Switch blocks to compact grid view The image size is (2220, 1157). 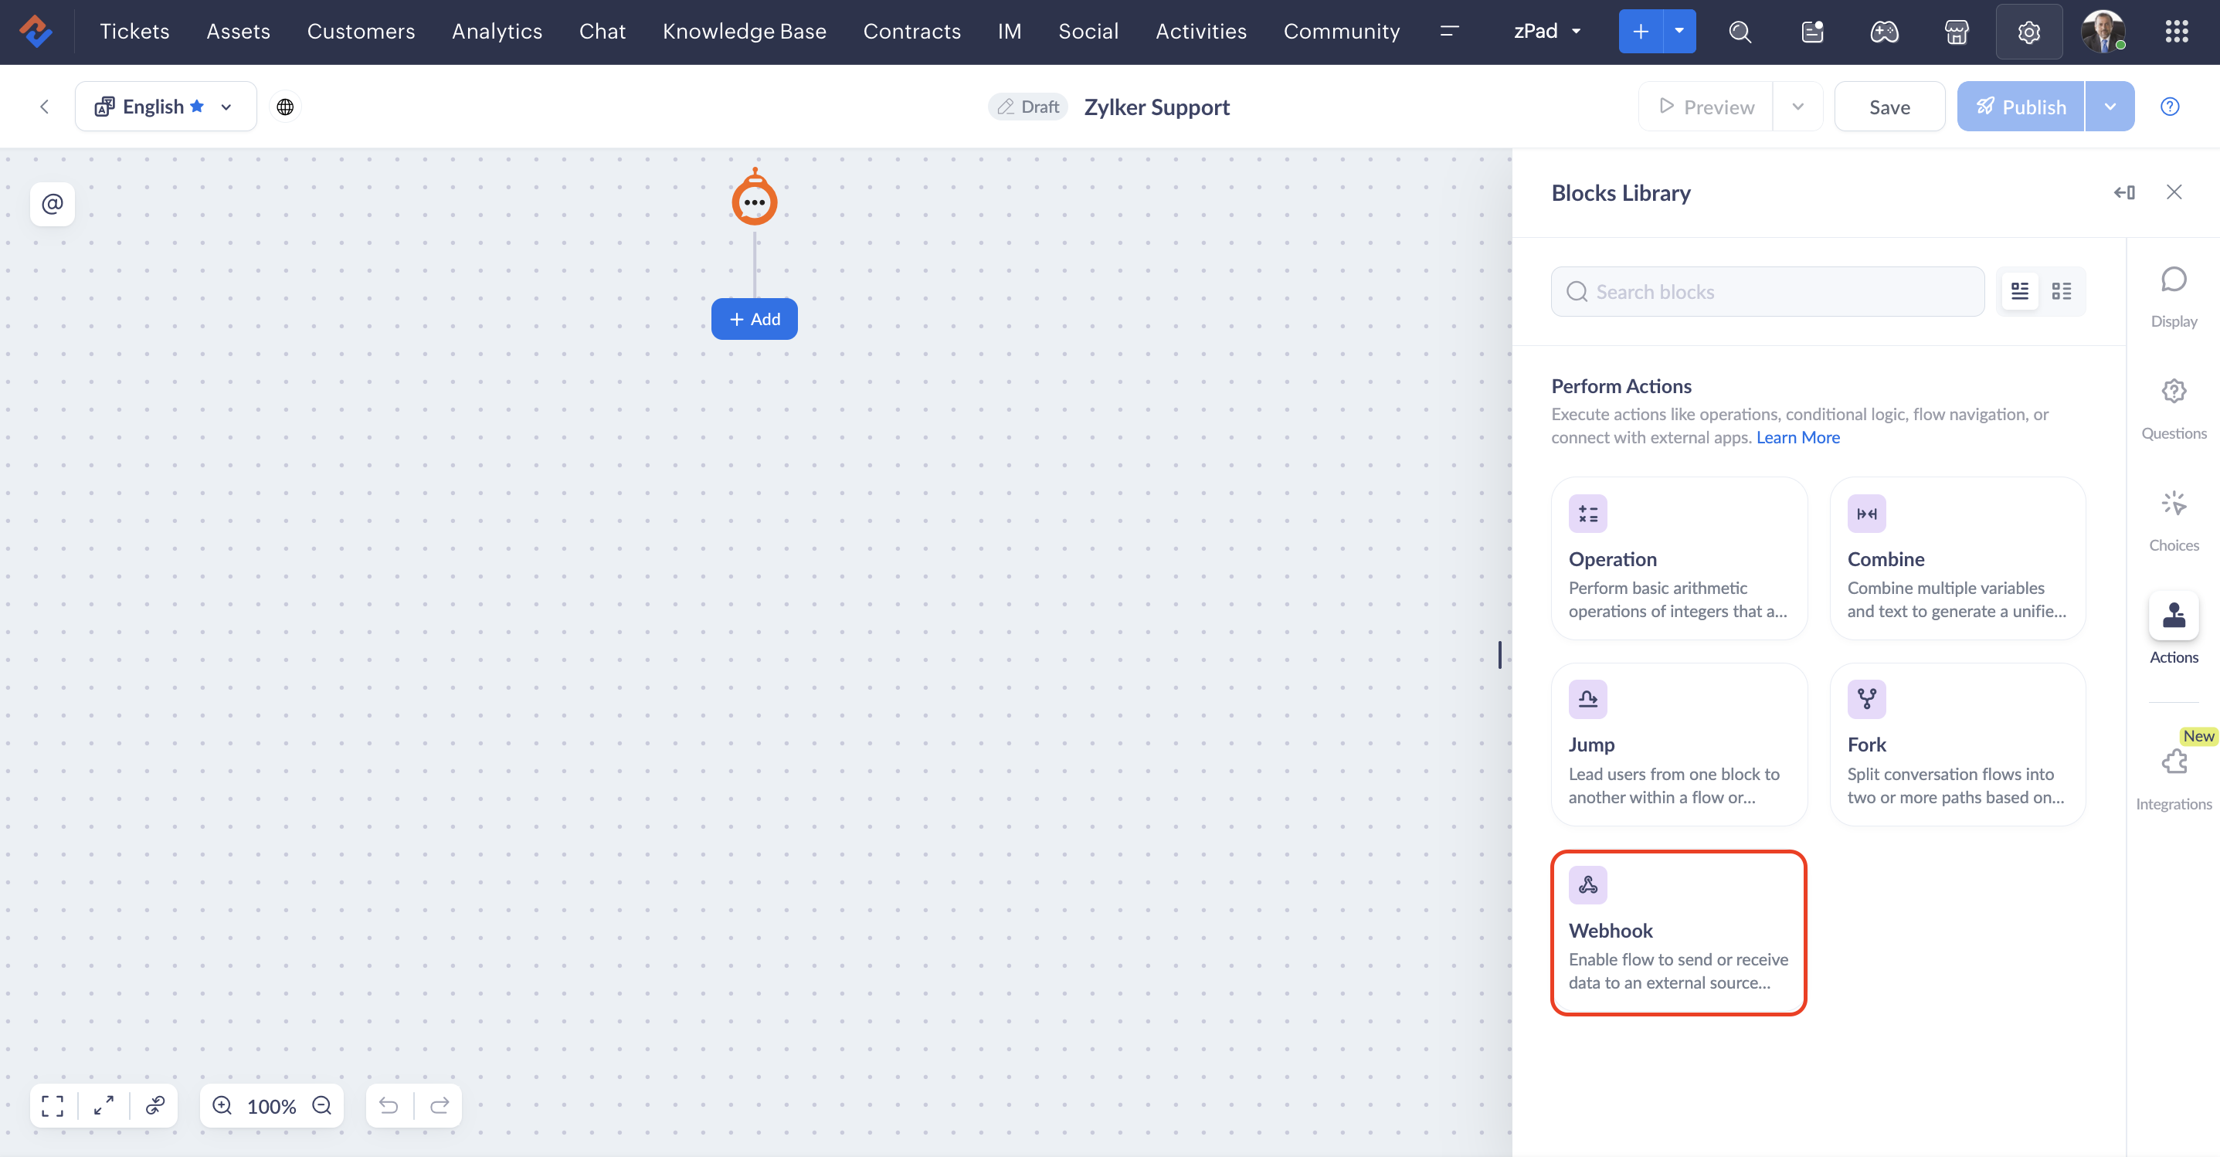[x=2062, y=291]
